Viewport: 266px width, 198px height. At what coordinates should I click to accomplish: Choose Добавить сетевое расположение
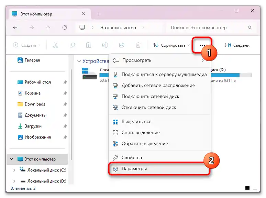tap(159, 86)
